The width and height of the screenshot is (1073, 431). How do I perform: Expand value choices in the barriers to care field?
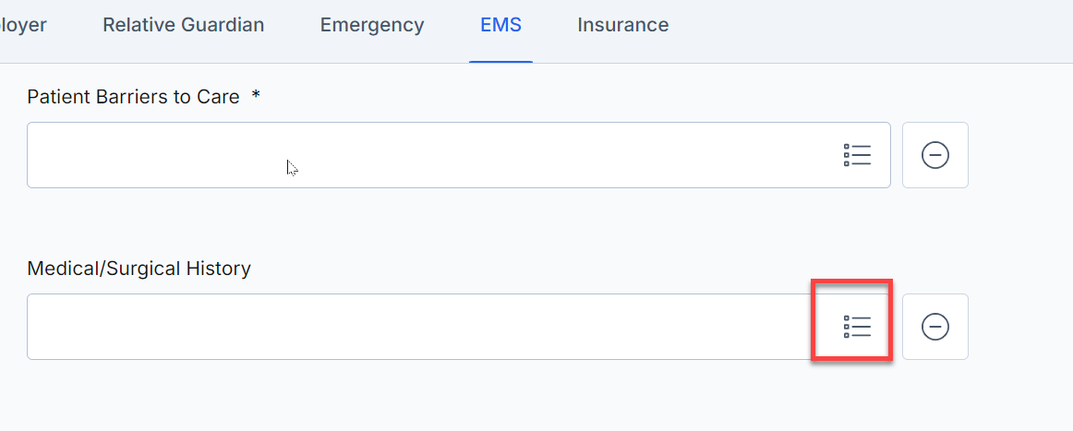(x=857, y=155)
